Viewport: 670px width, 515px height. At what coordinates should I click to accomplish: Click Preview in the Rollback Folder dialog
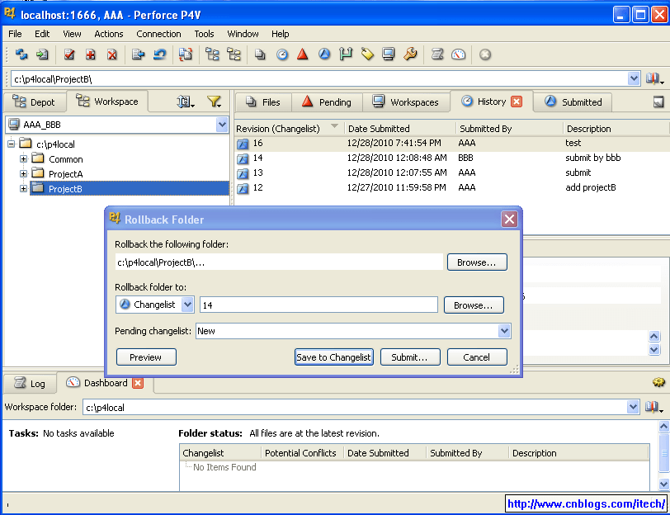tap(146, 357)
